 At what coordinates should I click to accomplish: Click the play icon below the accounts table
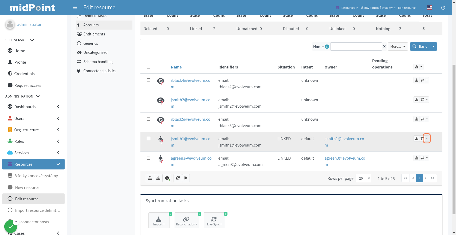(186, 178)
